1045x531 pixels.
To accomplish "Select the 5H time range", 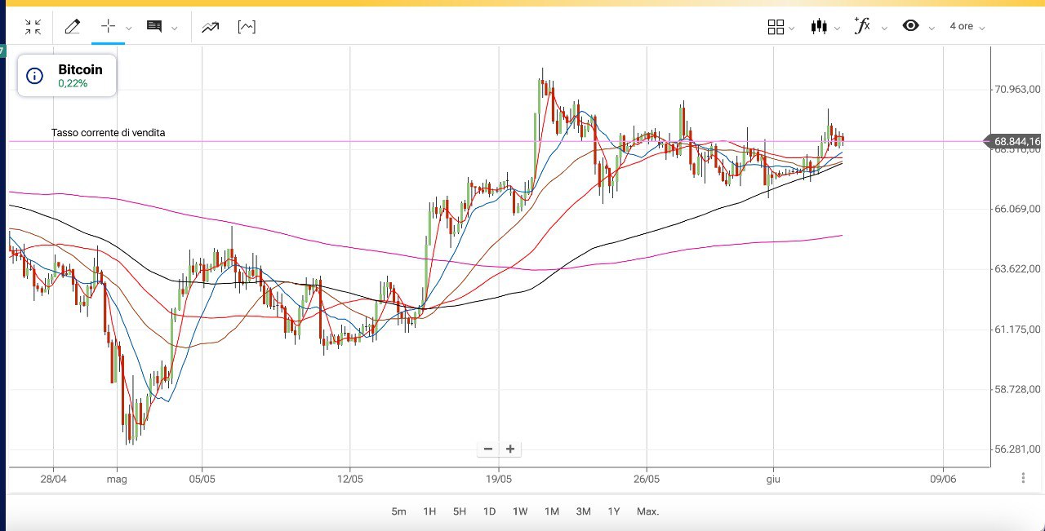I will 460,511.
